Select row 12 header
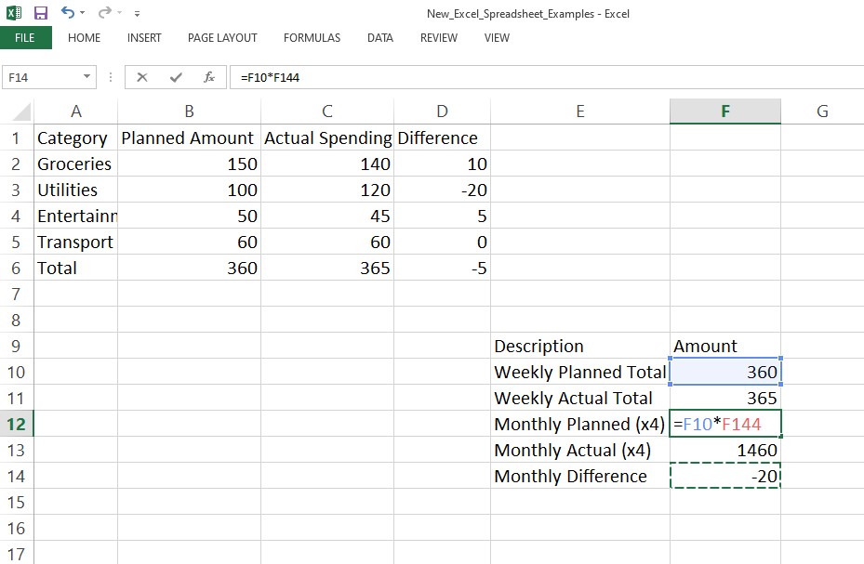This screenshot has width=864, height=564. coord(17,424)
